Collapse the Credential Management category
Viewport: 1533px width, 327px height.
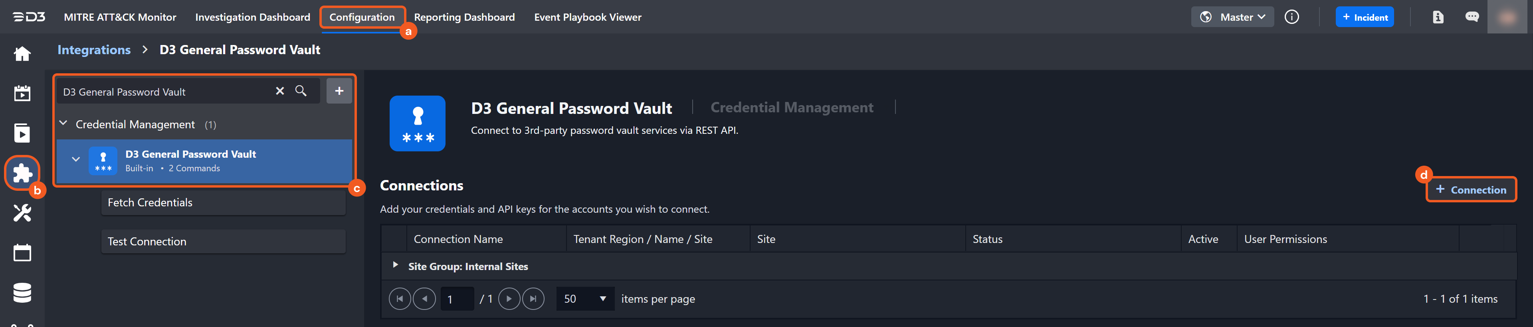pos(64,123)
